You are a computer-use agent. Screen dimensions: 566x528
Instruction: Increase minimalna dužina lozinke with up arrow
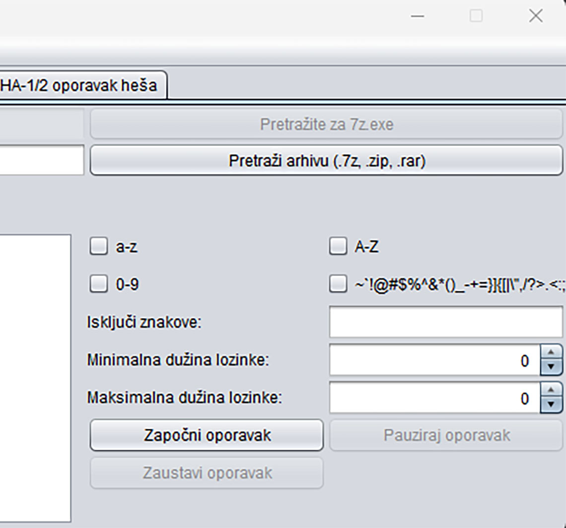pyautogui.click(x=550, y=353)
